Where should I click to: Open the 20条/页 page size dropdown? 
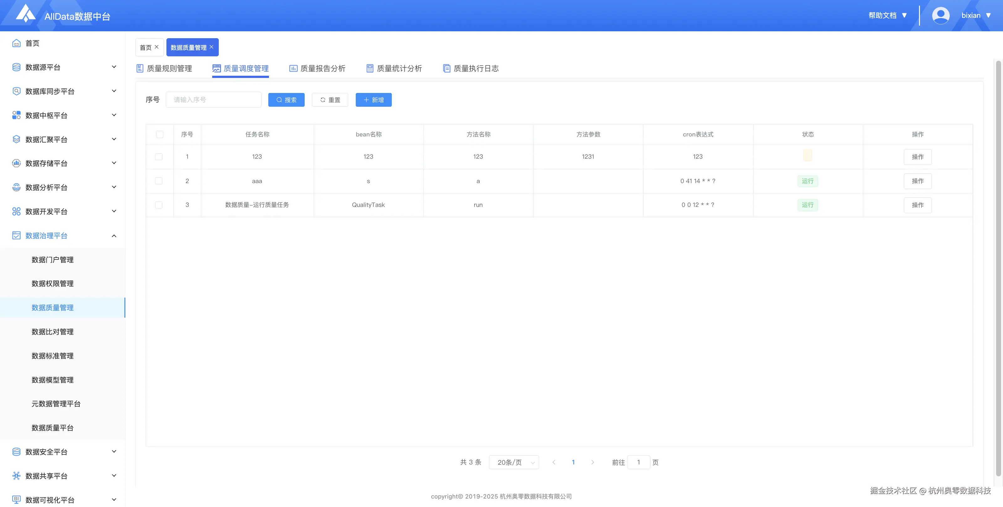pos(514,462)
